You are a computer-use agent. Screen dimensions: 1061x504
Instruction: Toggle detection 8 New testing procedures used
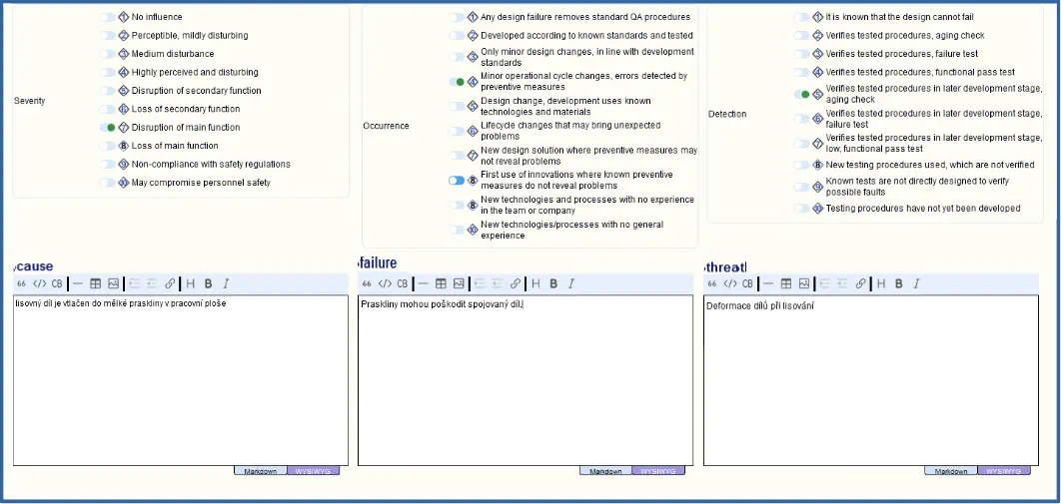802,165
